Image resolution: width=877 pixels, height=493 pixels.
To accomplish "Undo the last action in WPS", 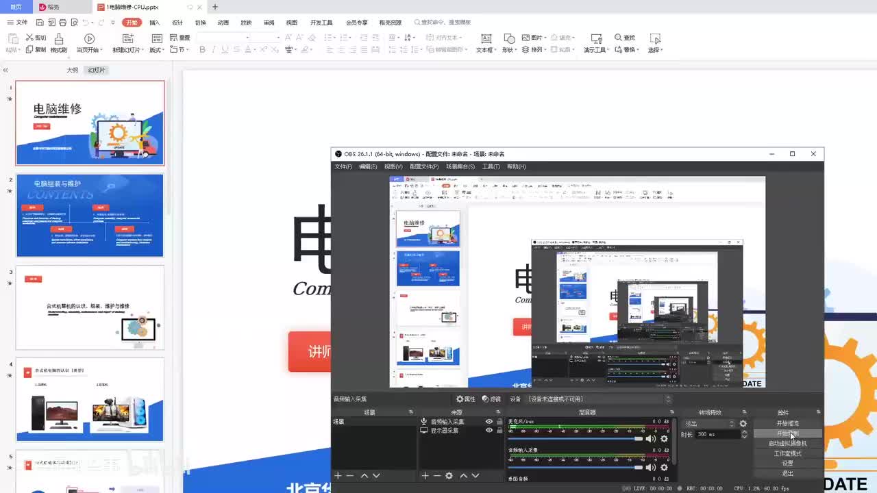I will click(x=85, y=23).
